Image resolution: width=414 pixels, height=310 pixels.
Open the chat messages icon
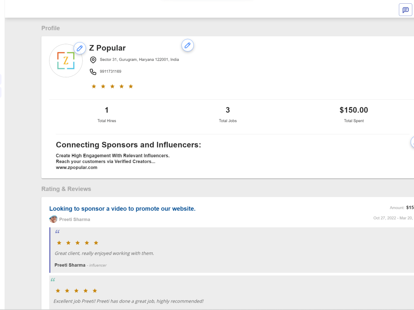tap(405, 10)
